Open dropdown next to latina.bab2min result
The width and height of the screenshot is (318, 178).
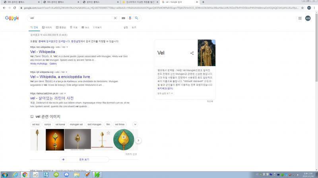65,94
